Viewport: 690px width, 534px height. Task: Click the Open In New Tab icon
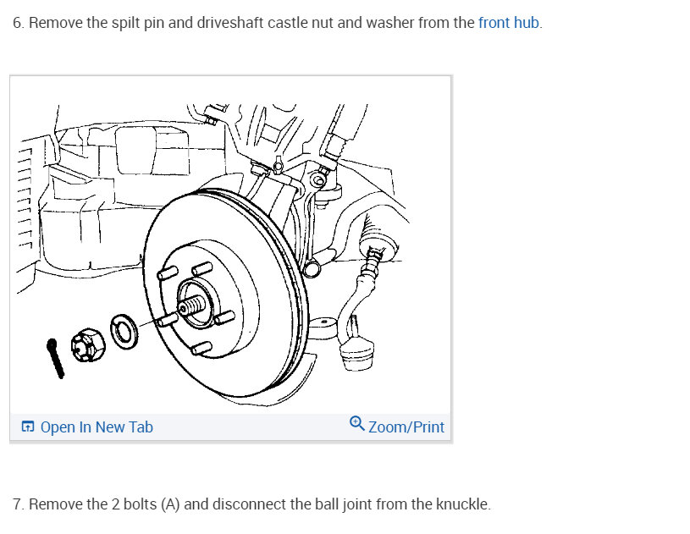(28, 427)
